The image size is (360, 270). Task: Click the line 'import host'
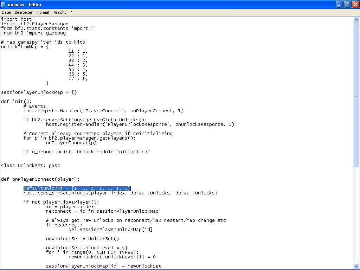(16, 19)
